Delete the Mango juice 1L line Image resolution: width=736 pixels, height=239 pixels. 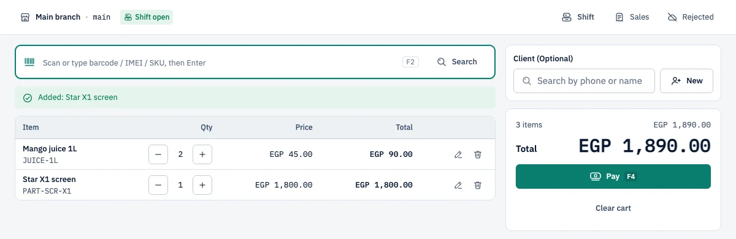pyautogui.click(x=478, y=154)
